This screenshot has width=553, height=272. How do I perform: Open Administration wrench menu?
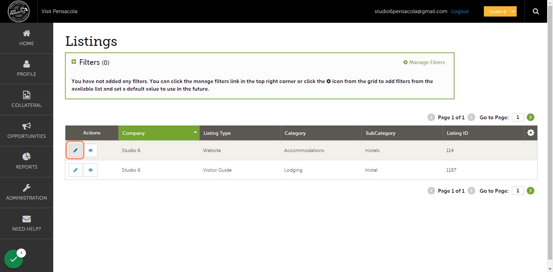coord(27,192)
